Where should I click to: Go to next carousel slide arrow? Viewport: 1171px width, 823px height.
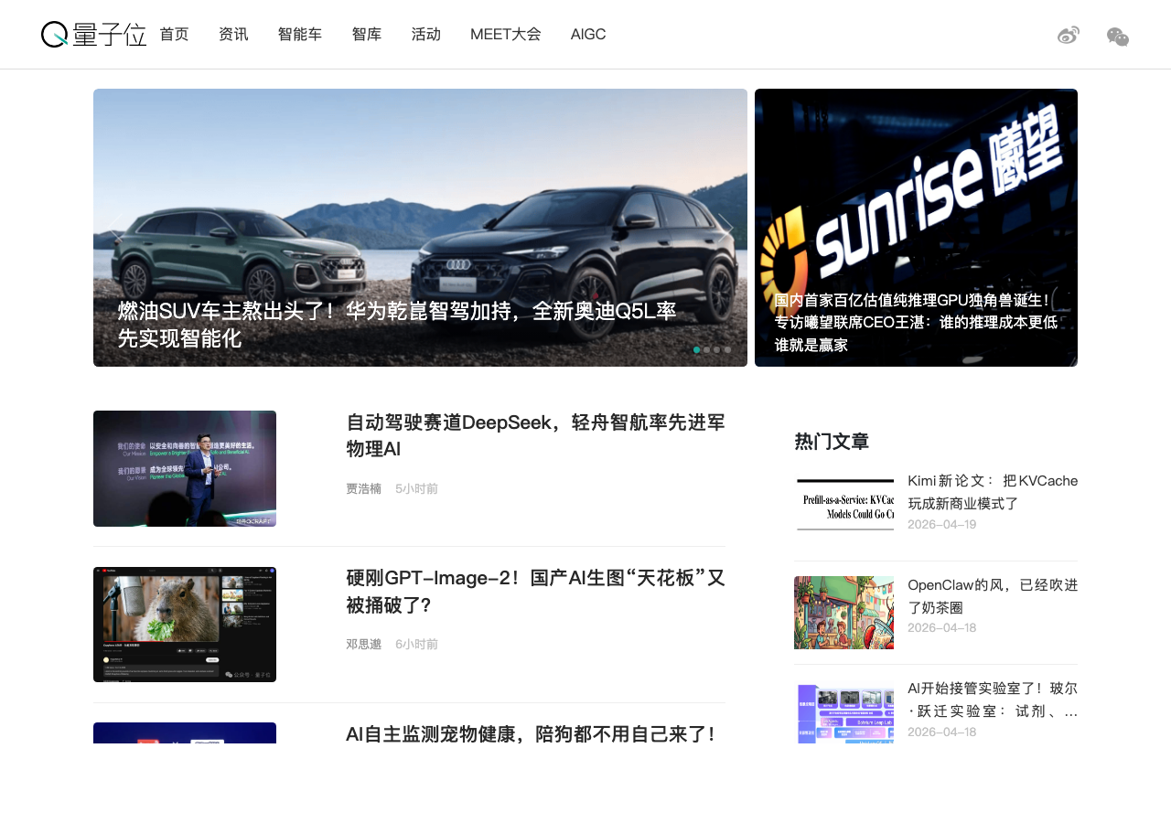(725, 228)
